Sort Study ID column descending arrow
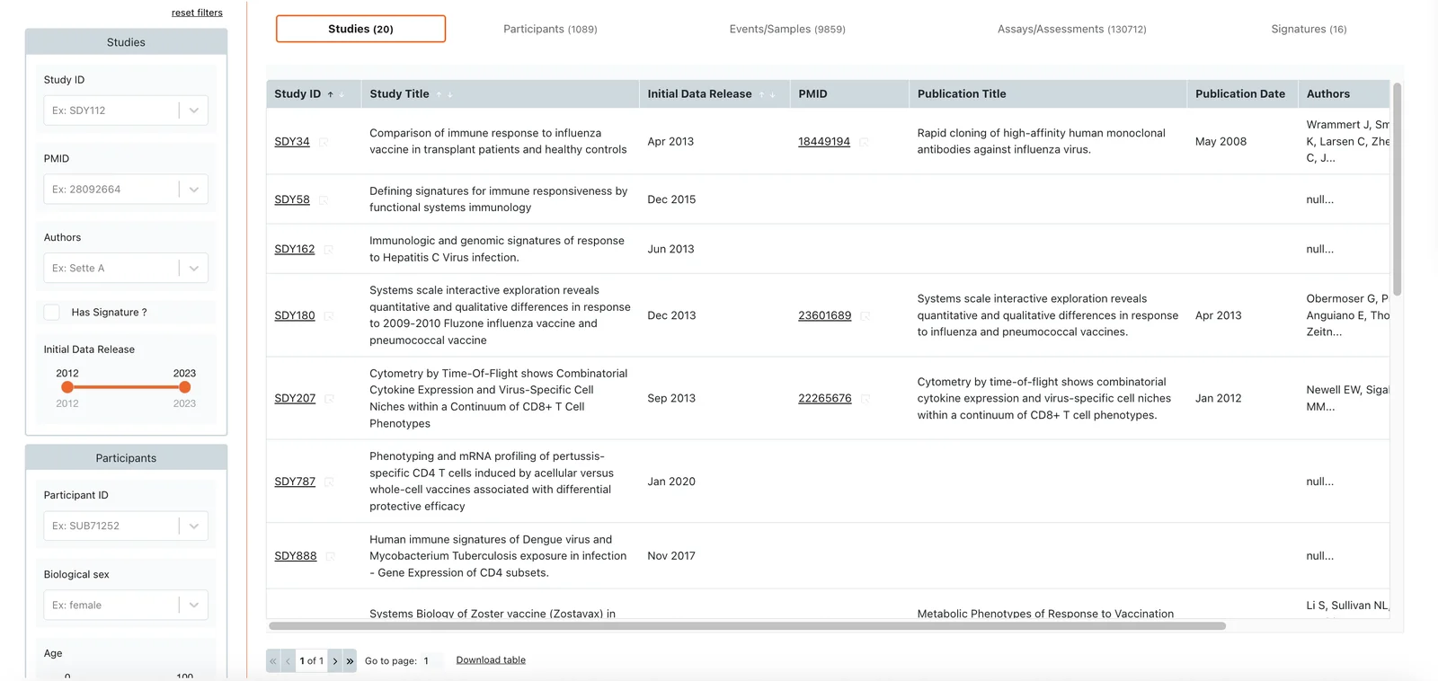Screen dimensions: 1438x681 point(342,94)
